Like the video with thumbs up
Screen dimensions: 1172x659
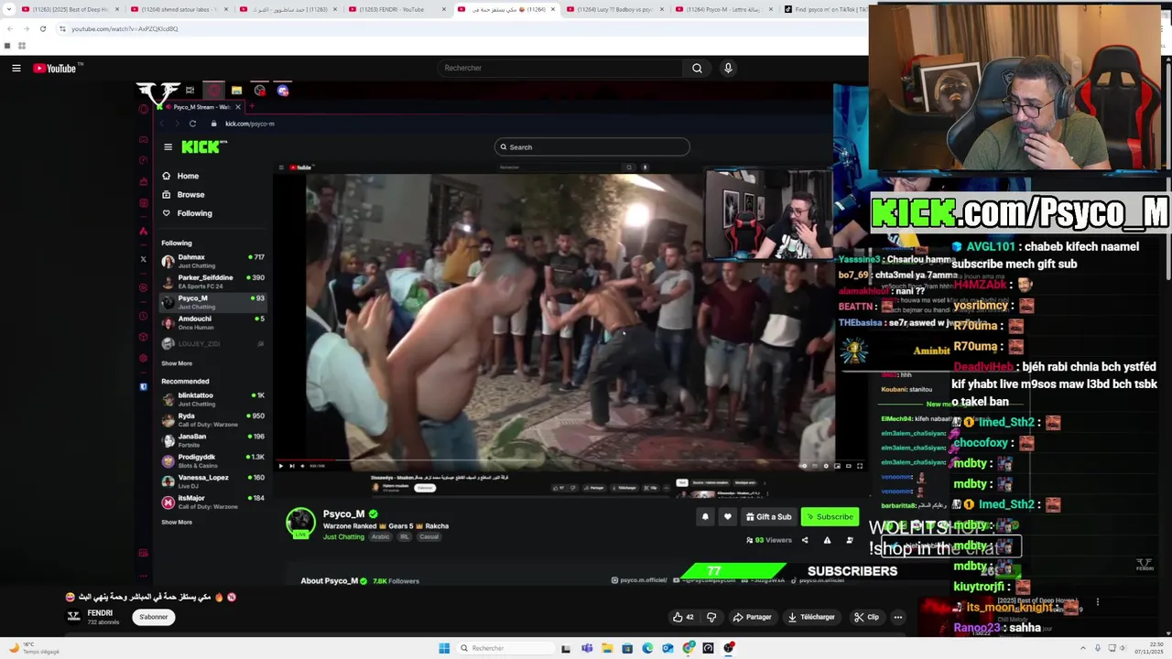683,617
